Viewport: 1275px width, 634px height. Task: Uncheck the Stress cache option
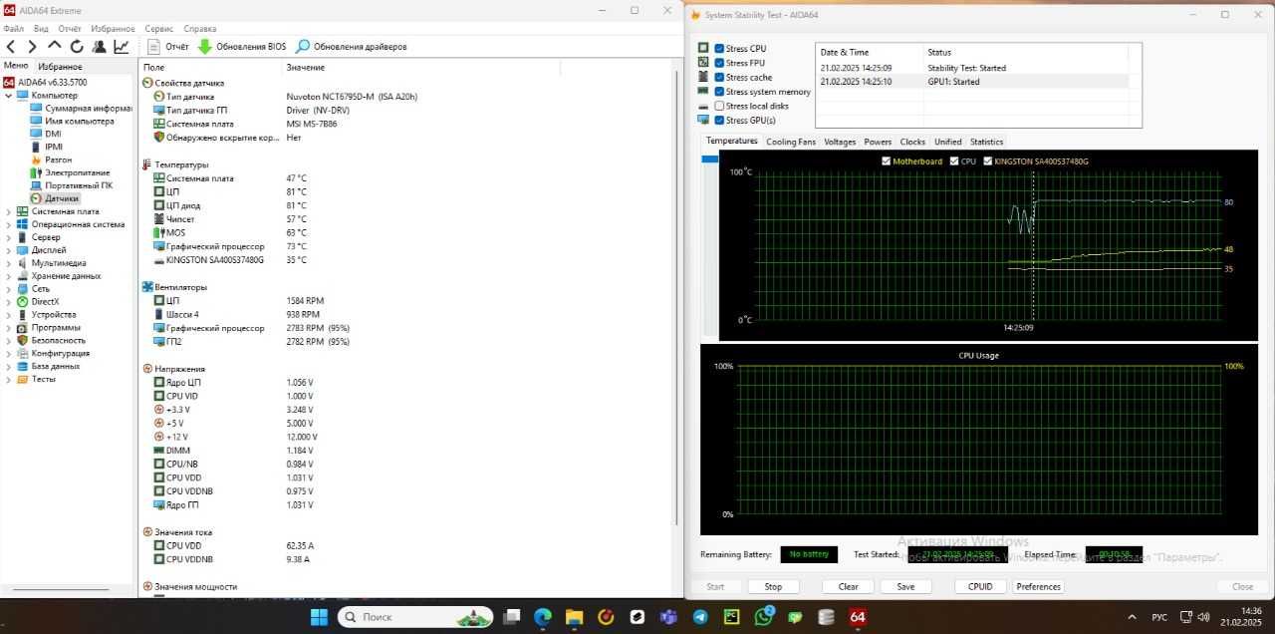[x=719, y=77]
